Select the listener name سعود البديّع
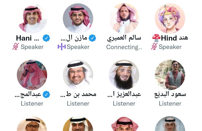This screenshot has width=202, height=131. tap(170, 94)
